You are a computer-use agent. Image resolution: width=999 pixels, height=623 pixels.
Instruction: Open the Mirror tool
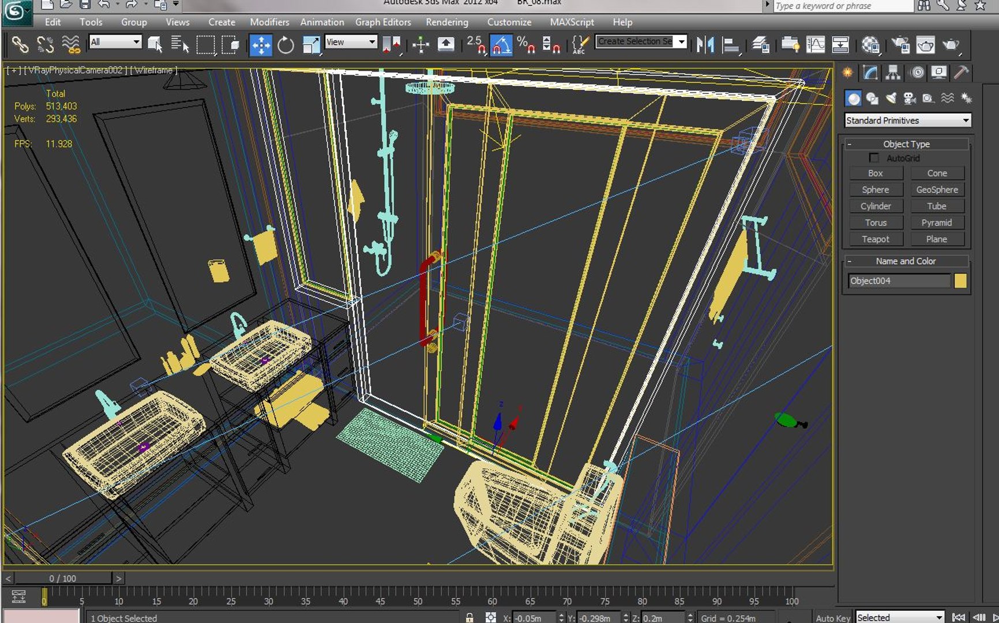(x=705, y=44)
